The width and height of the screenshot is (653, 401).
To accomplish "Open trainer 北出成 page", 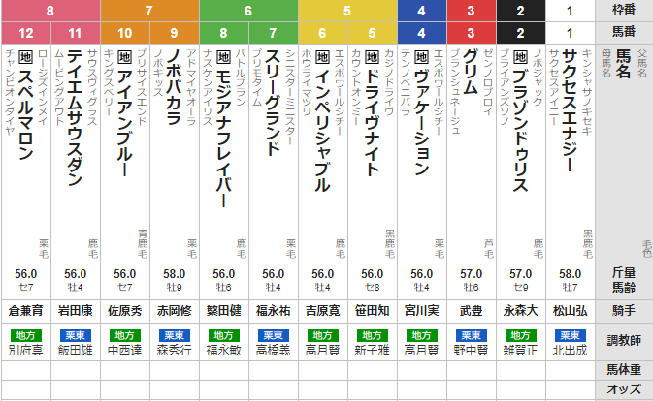I will click(571, 351).
